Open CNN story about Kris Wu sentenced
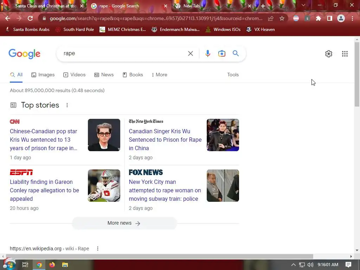 (44, 140)
